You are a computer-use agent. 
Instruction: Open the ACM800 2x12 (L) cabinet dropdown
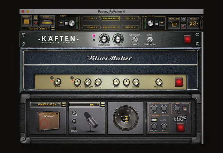click(x=46, y=104)
